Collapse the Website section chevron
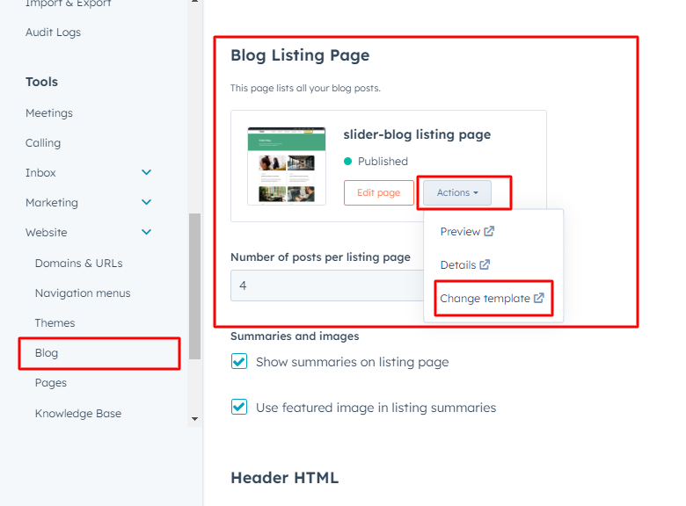The image size is (686, 506). coord(147,233)
